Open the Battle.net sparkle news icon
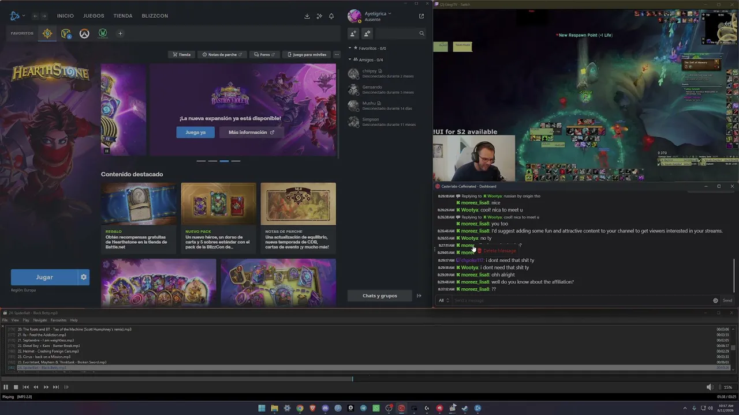Image resolution: width=739 pixels, height=415 pixels. coord(319,16)
